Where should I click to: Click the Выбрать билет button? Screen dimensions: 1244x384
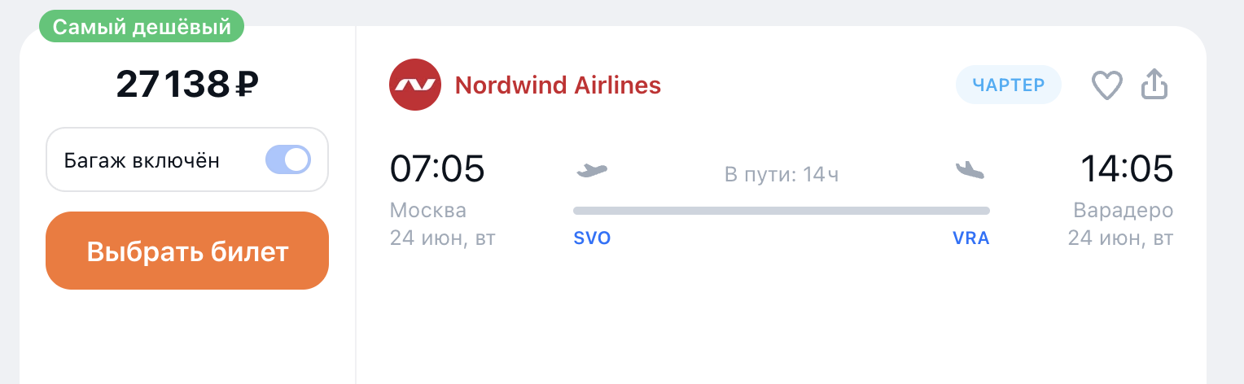[x=187, y=251]
